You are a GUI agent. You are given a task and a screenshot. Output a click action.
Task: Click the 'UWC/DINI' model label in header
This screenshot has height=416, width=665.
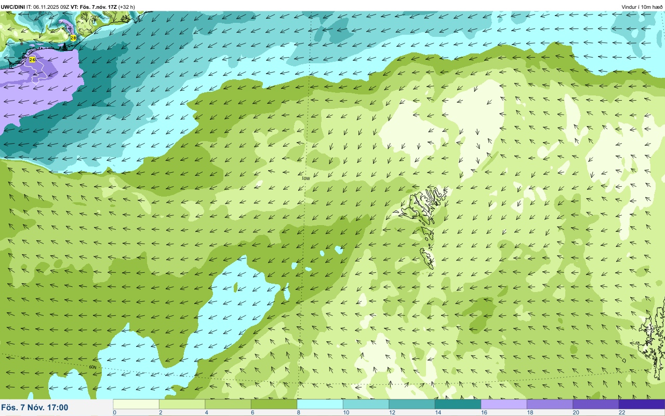coord(13,7)
